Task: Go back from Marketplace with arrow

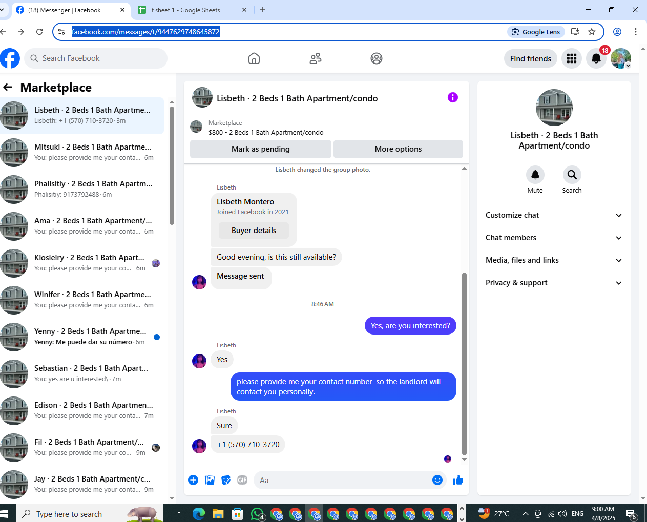Action: coord(8,87)
